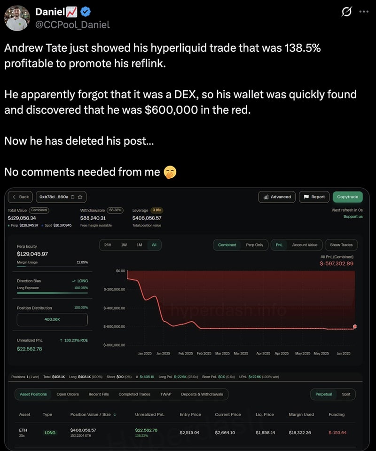Select the 24H time range
The width and height of the screenshot is (376, 451).
(x=107, y=245)
